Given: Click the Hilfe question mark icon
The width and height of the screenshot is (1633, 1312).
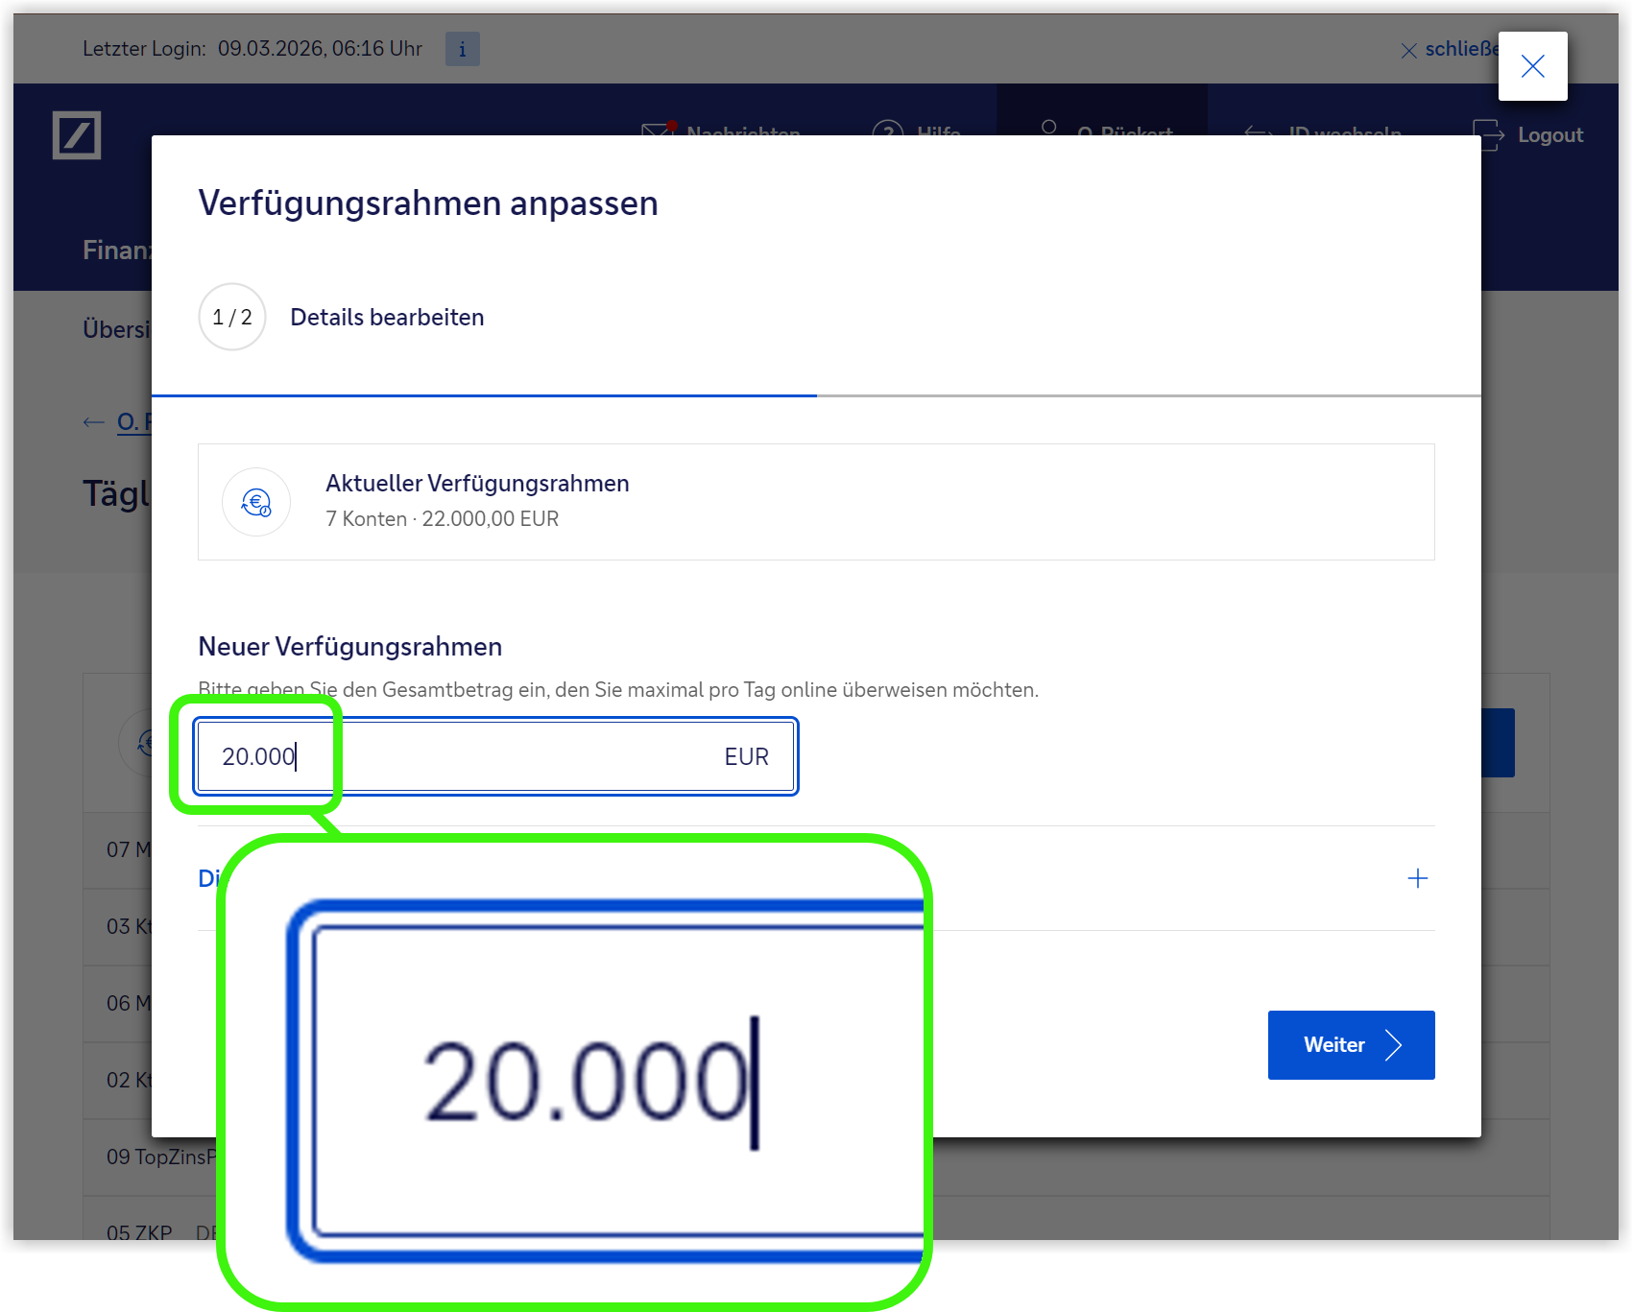Looking at the screenshot, I should point(887,129).
